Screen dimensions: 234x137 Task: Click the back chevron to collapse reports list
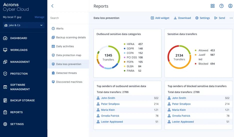pyautogui.click(x=52, y=6)
